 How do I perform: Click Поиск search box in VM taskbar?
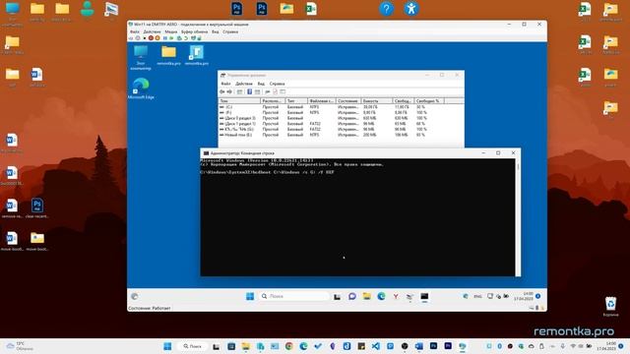(x=294, y=296)
